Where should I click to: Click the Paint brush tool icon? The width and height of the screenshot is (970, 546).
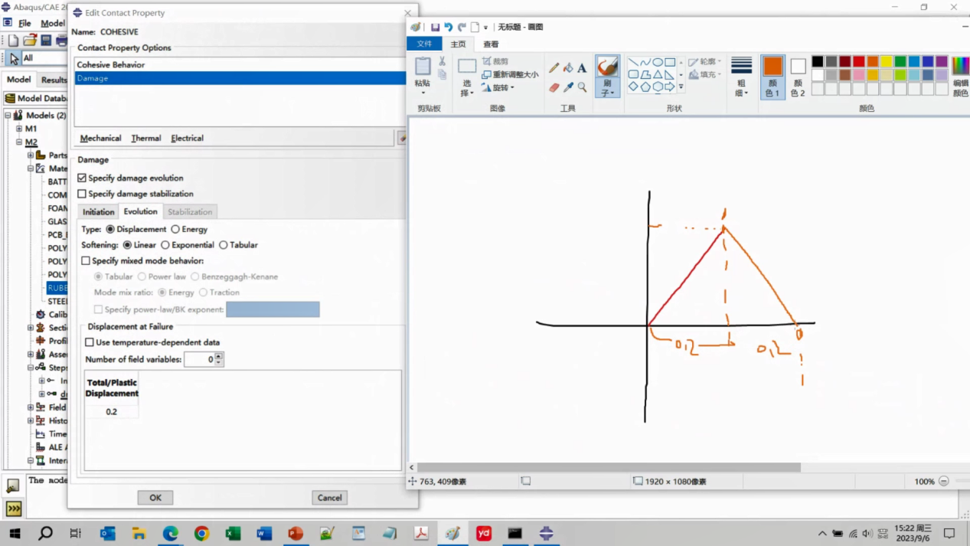point(607,67)
